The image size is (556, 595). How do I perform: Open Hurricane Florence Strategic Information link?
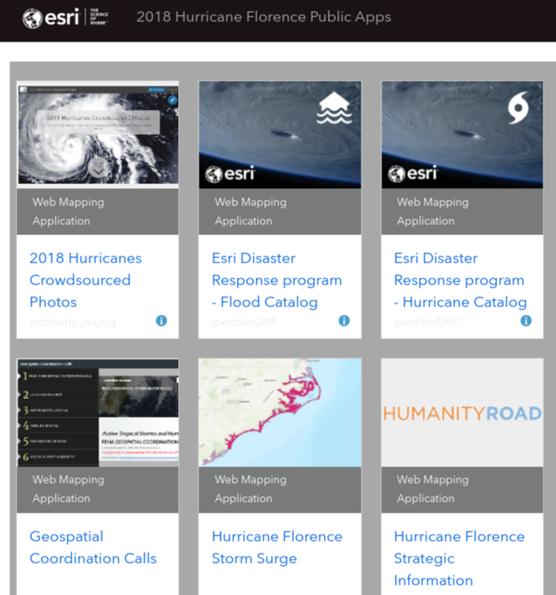[459, 558]
